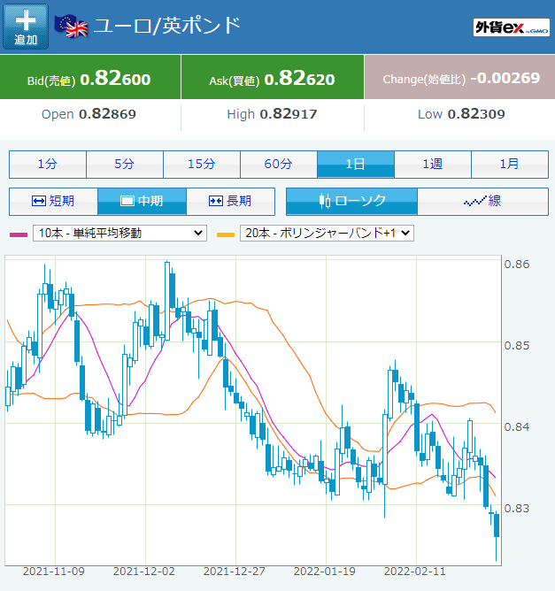
Task: Select the 1月 timeframe tab
Action: coord(510,165)
